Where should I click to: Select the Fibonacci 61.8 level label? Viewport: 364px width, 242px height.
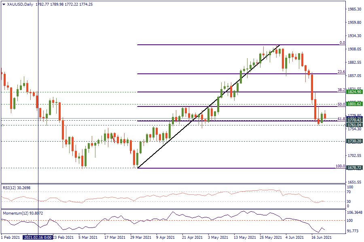(341, 119)
